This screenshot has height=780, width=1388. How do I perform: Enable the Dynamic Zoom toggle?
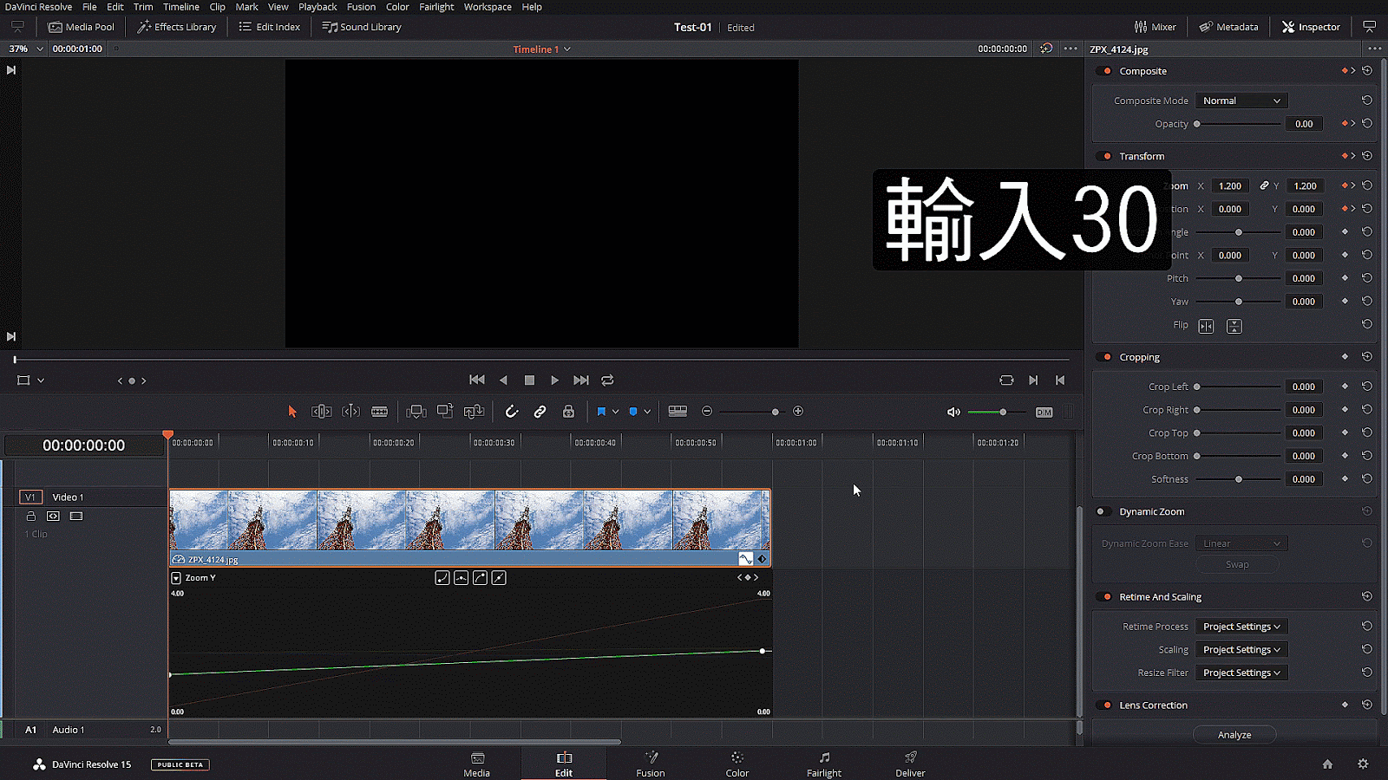coord(1102,511)
